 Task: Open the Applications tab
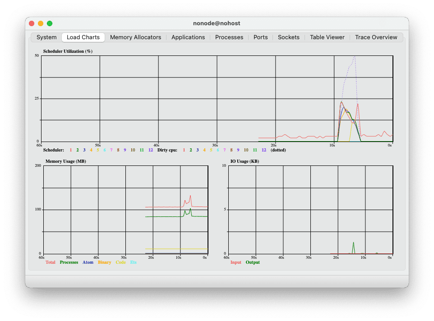pos(188,37)
